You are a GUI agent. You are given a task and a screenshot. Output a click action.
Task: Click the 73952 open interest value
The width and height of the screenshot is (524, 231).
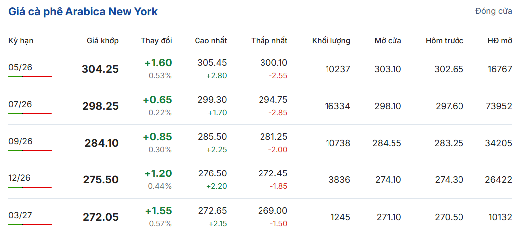pos(498,106)
